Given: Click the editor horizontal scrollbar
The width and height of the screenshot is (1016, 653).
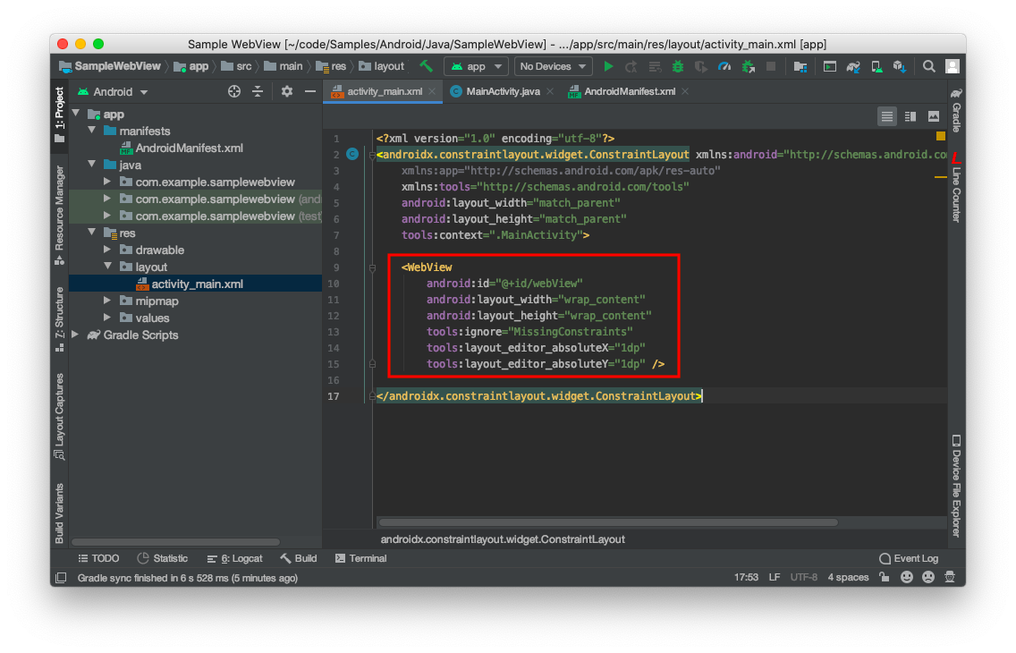Looking at the screenshot, I should pyautogui.click(x=608, y=522).
